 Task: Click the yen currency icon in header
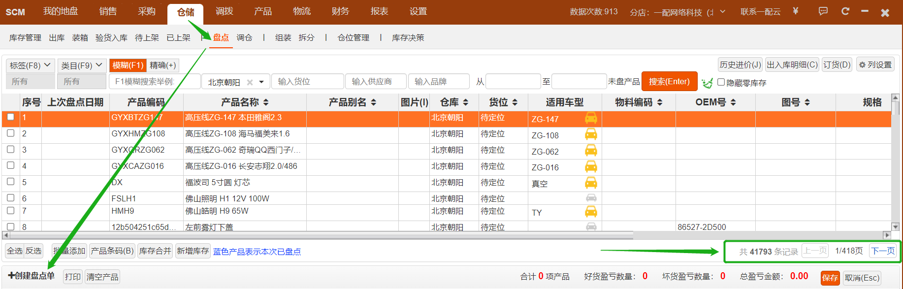[x=795, y=11]
